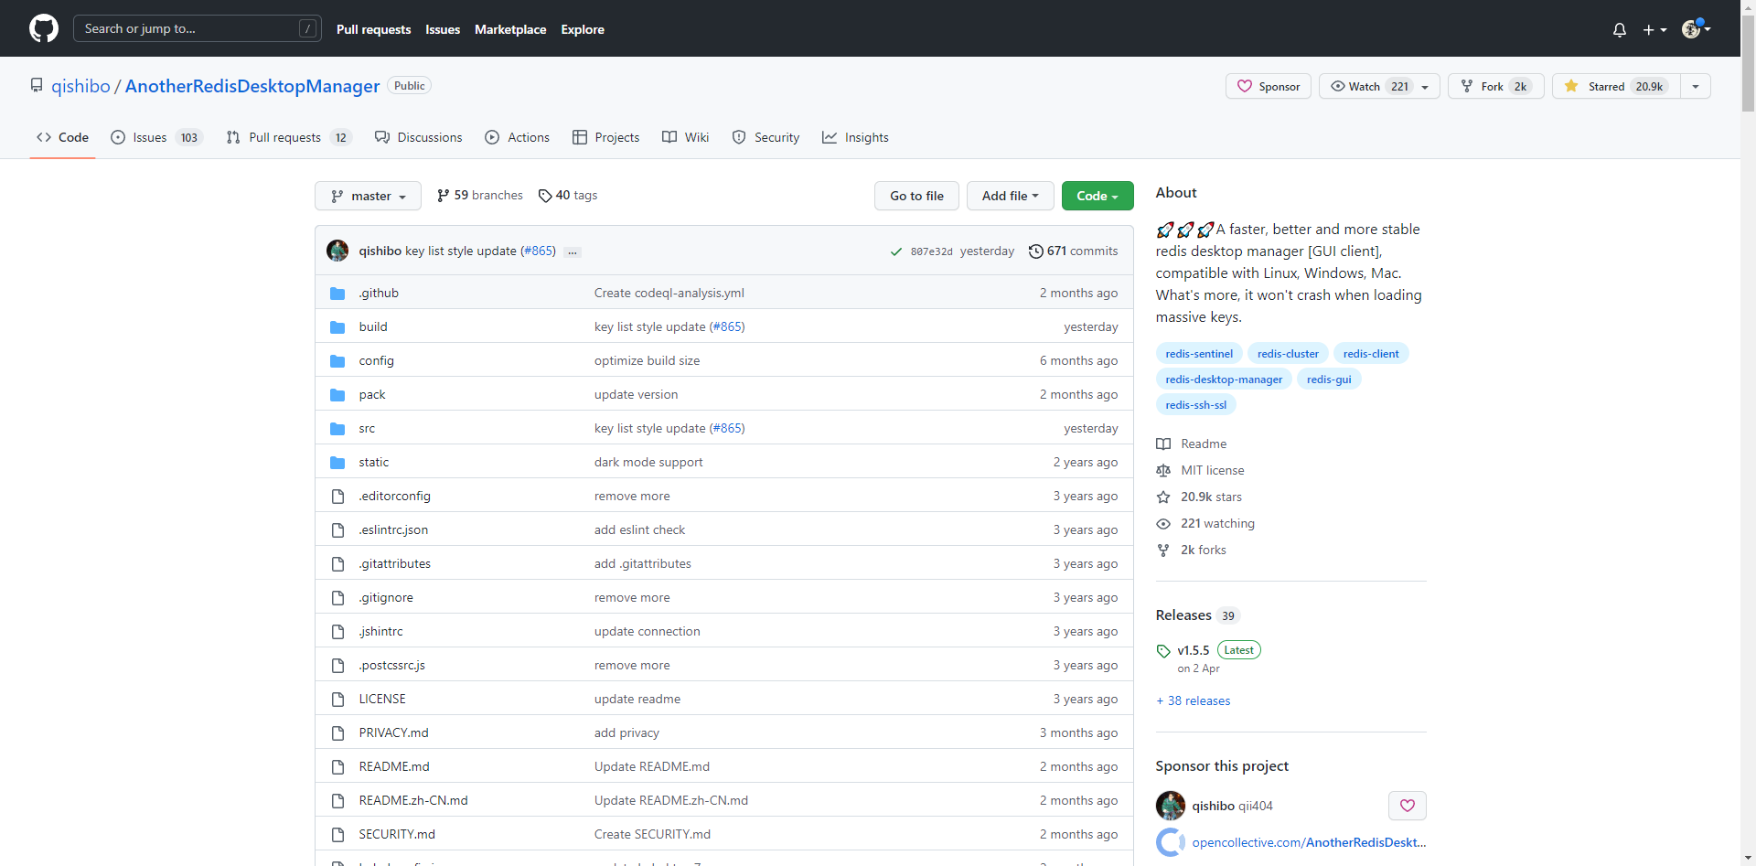Image resolution: width=1756 pixels, height=866 pixels.
Task: Expand the master branch selector
Action: [368, 196]
